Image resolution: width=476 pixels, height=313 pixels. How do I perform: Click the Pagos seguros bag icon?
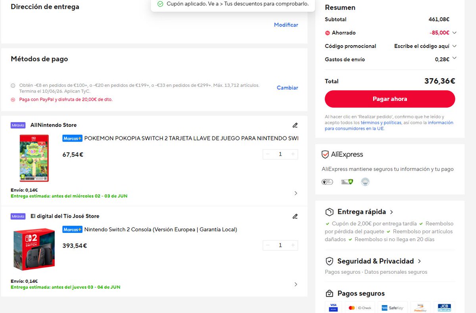pyautogui.click(x=329, y=294)
